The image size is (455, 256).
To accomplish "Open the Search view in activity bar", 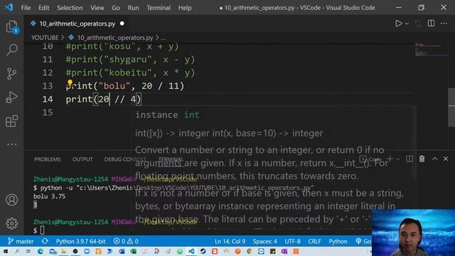I will click(x=11, y=50).
